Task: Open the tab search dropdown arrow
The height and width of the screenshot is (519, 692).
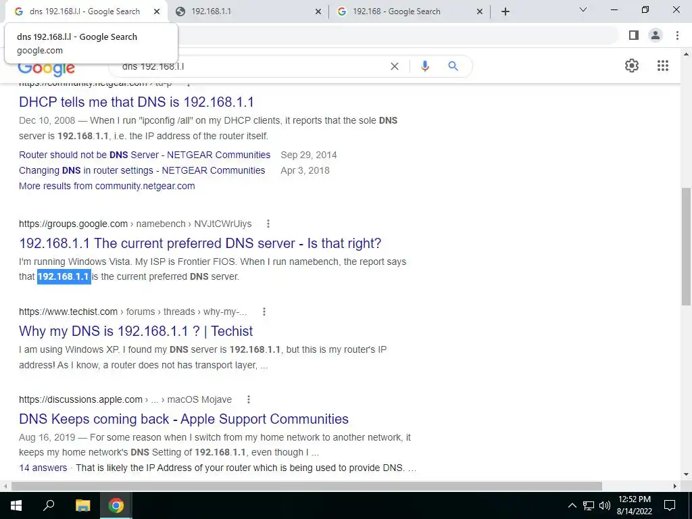Action: 583,9
